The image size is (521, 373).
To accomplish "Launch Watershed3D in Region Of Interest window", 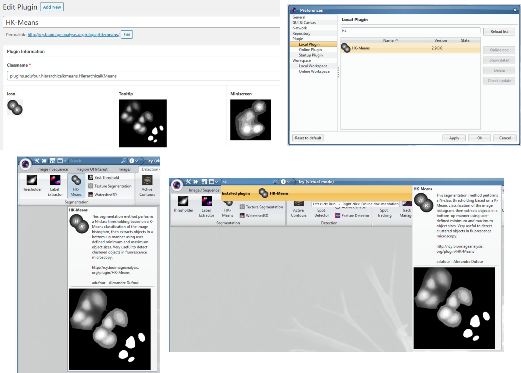I will [x=103, y=195].
